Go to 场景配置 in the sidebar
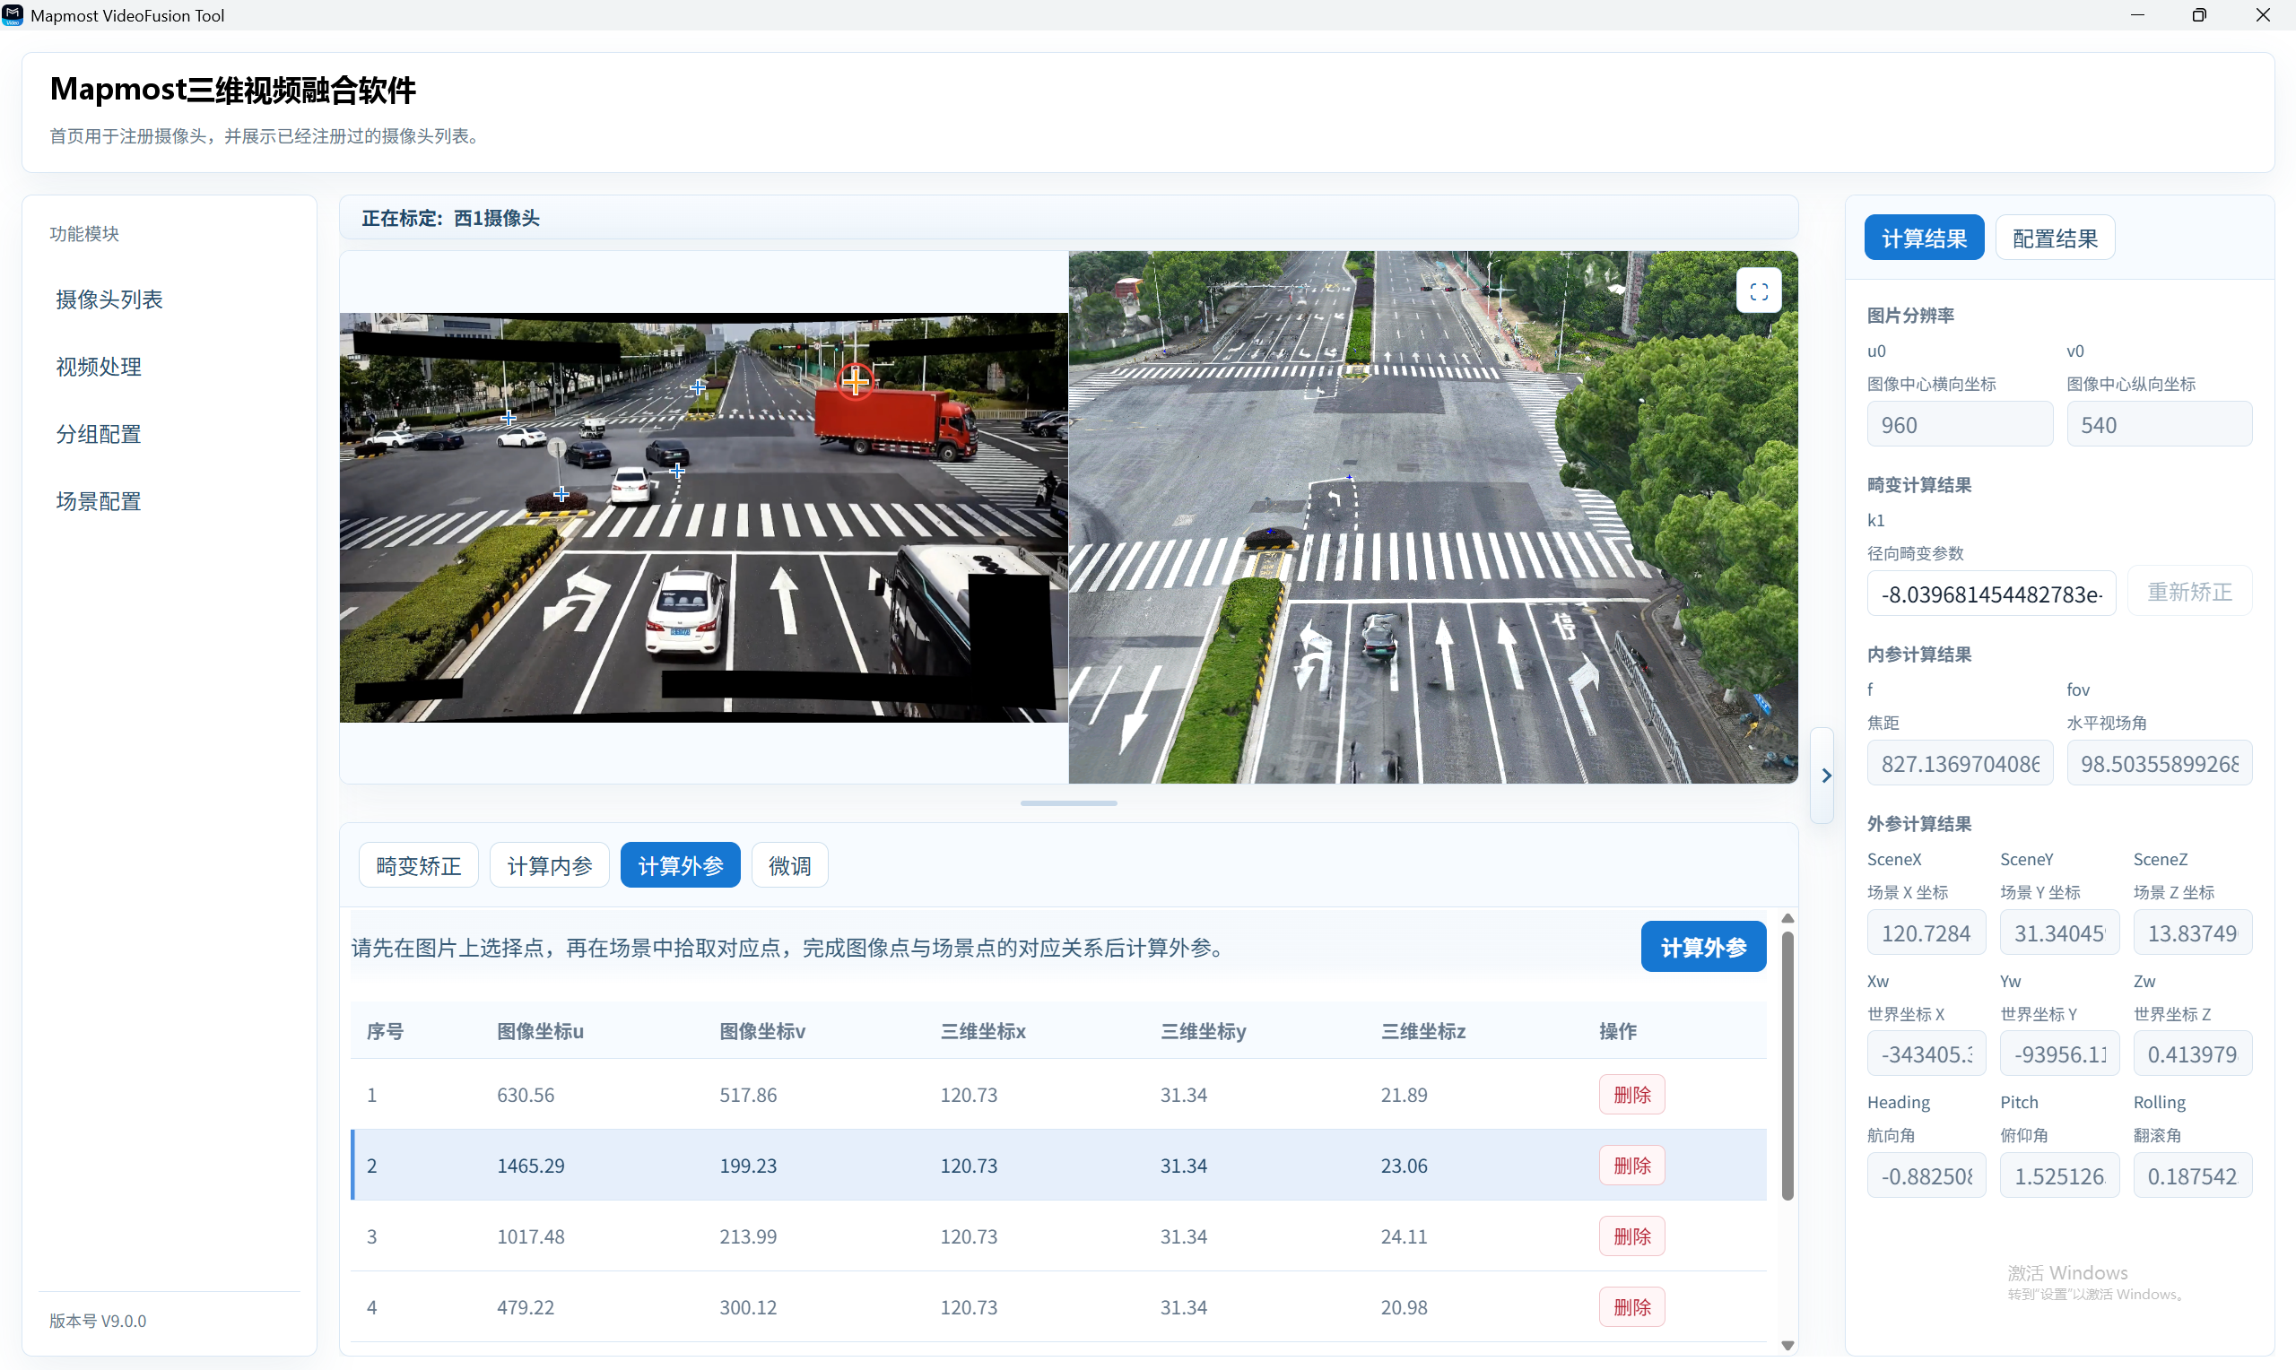2296x1370 pixels. [x=98, y=501]
